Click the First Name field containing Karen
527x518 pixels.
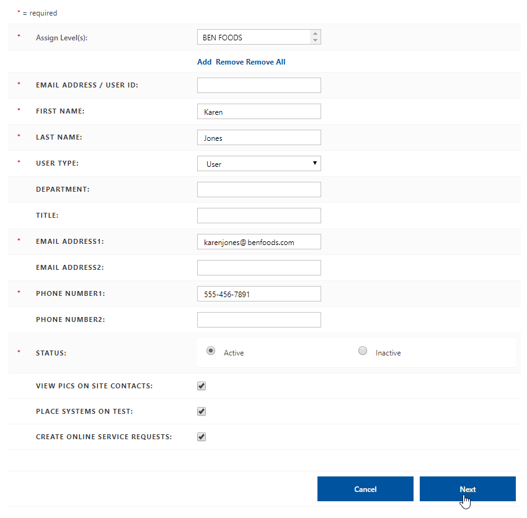coord(259,111)
